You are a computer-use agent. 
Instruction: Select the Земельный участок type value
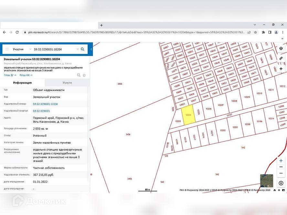(47, 97)
